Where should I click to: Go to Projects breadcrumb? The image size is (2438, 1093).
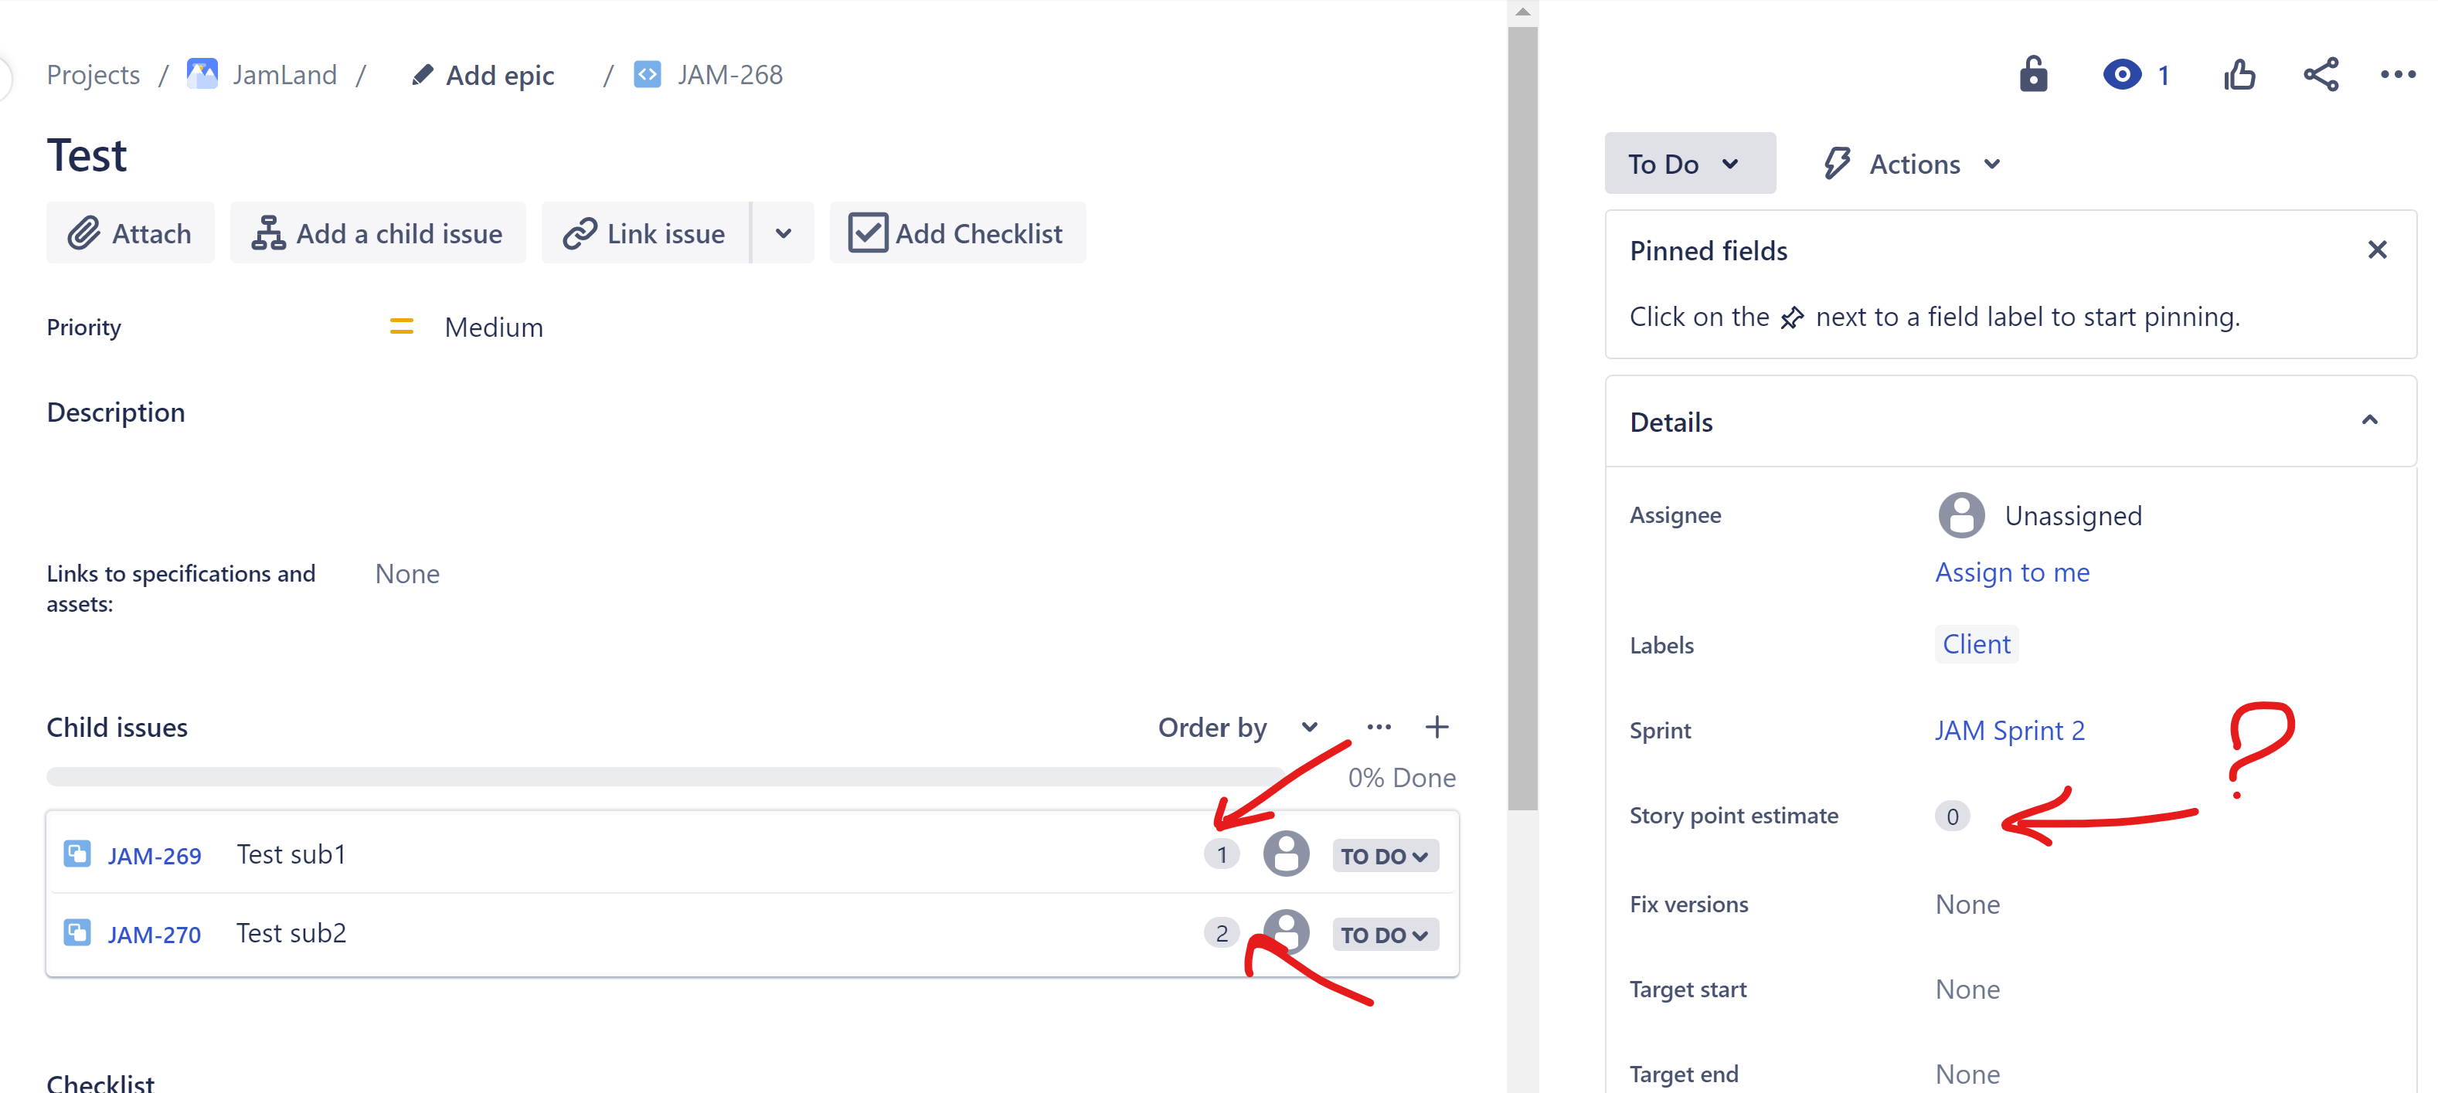pyautogui.click(x=93, y=75)
